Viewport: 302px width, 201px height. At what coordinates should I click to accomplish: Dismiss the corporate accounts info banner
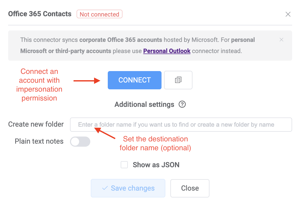[281, 40]
